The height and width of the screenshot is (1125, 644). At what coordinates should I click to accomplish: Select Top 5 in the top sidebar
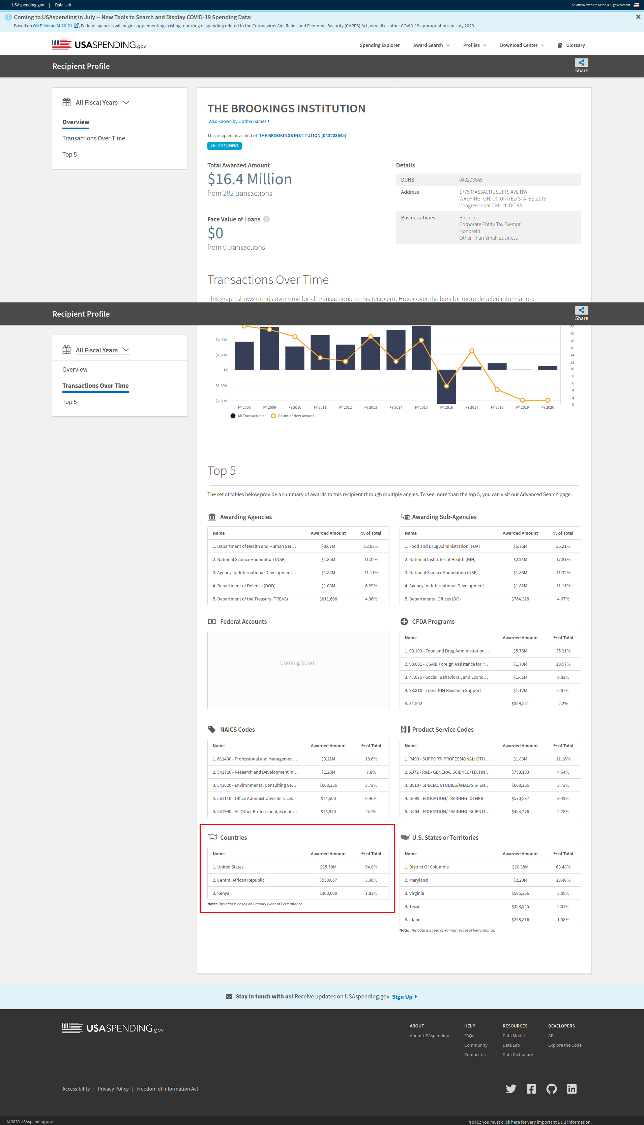69,155
